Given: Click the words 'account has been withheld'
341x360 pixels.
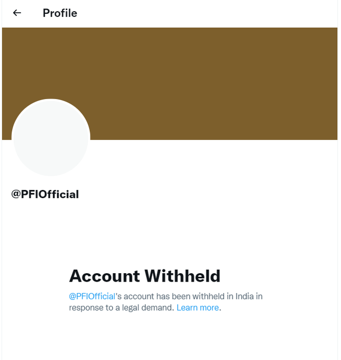Looking at the screenshot, I should 174,296.
